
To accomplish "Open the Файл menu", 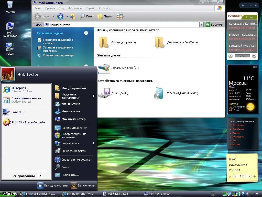I will tap(38, 8).
